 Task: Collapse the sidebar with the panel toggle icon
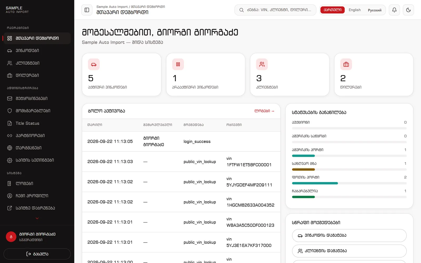coord(87,10)
